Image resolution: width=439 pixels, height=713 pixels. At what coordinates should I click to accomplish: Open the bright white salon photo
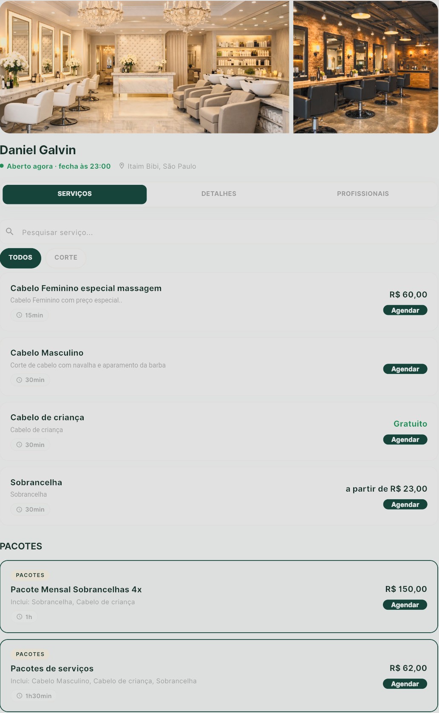point(144,67)
